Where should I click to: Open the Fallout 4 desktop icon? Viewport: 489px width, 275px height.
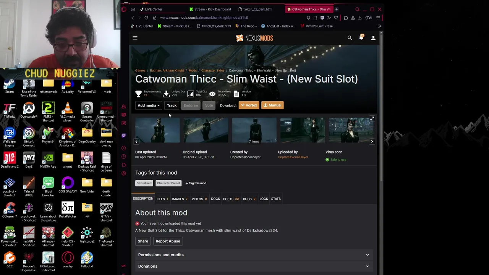tap(87, 260)
